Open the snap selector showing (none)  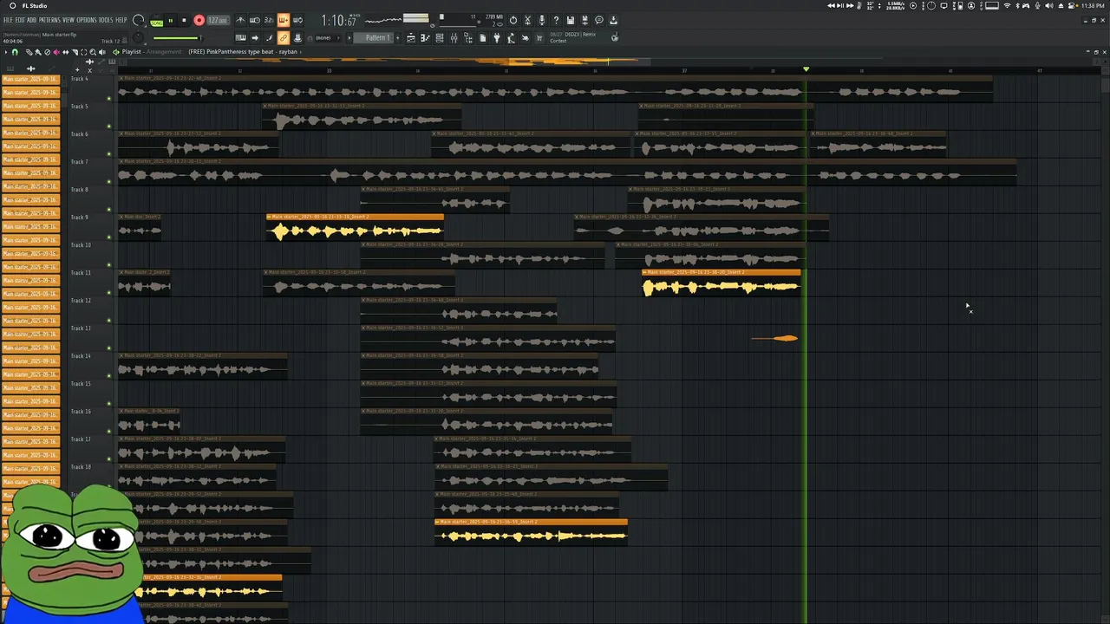[x=328, y=38]
